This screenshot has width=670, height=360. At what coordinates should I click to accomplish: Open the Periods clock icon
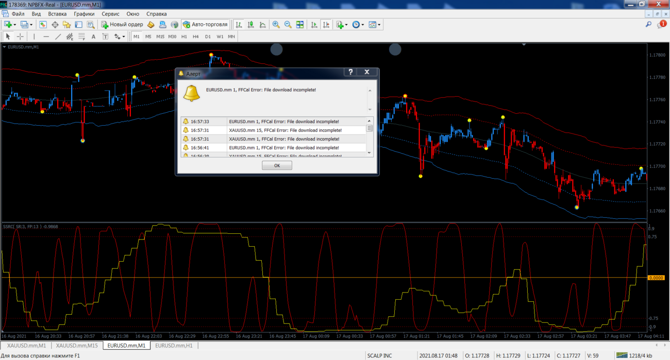[x=356, y=24]
